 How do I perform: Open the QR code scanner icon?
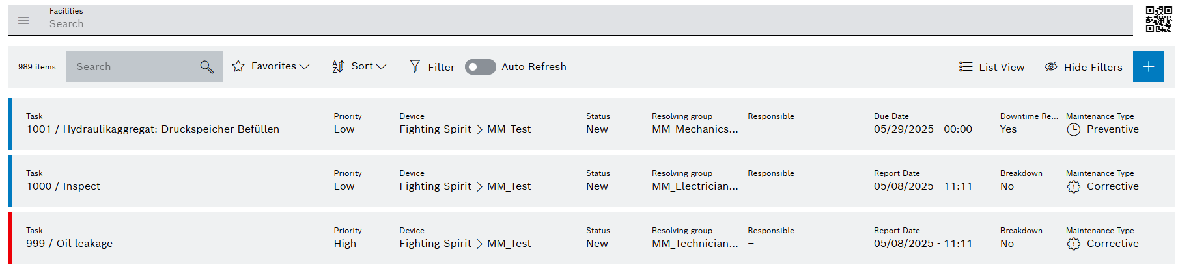pyautogui.click(x=1158, y=19)
